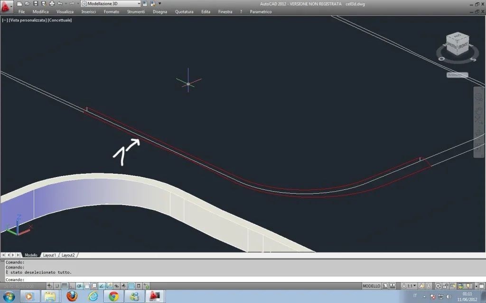Click the Annotation Visibility icon
Screen dimensions: 486x303
pyautogui.click(x=421, y=286)
